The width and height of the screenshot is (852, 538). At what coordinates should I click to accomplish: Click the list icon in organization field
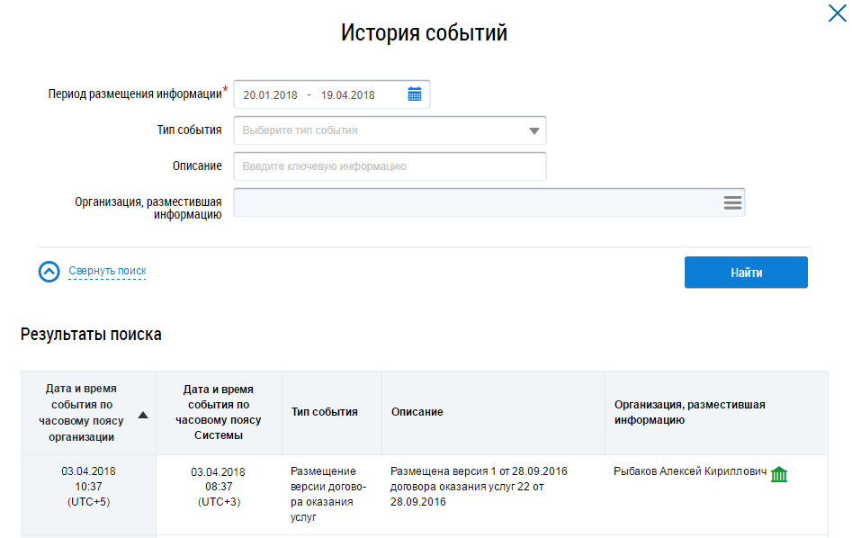pos(732,202)
